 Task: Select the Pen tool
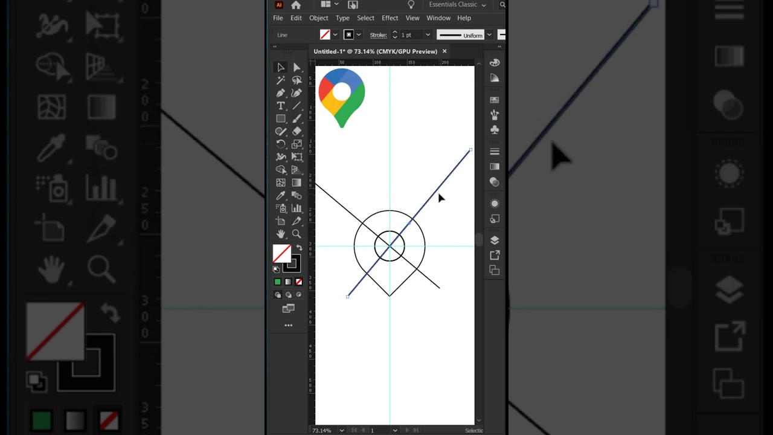(281, 93)
